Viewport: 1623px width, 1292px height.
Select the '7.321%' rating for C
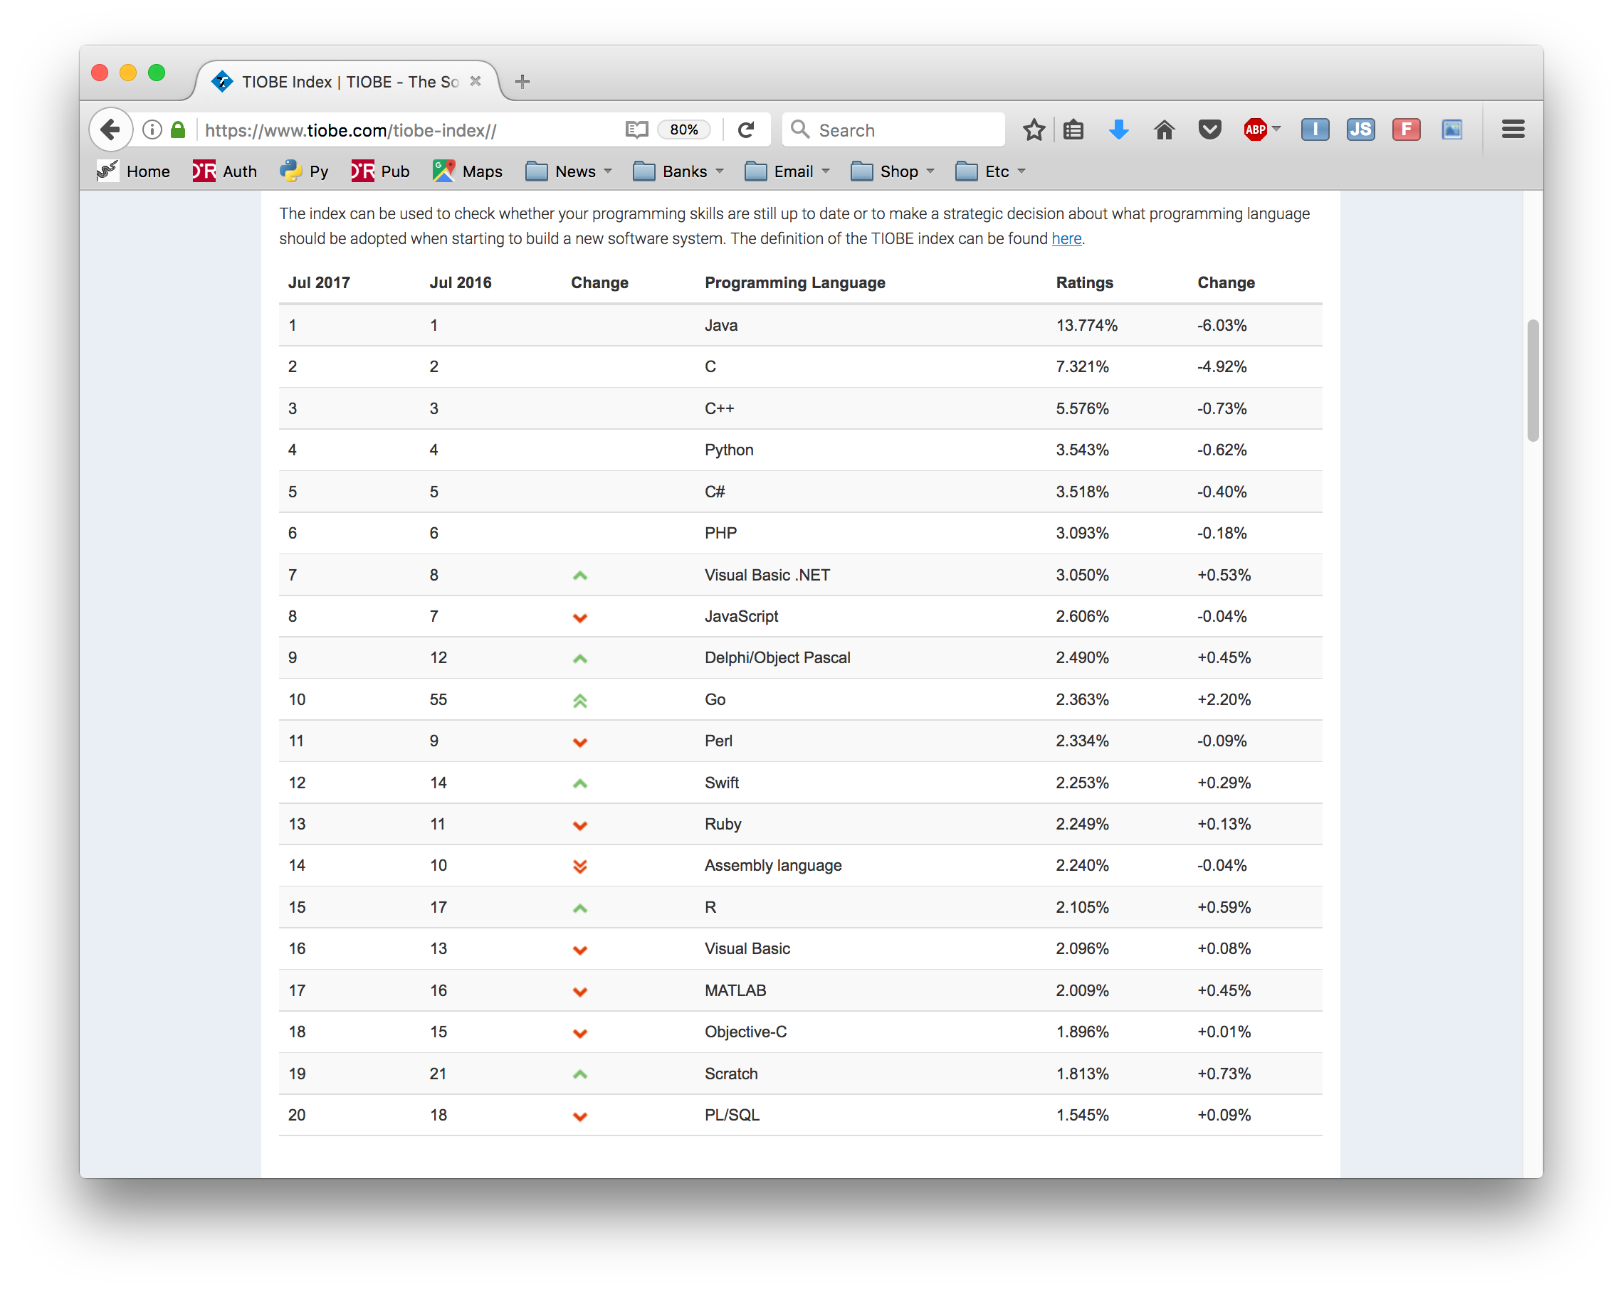[1082, 366]
